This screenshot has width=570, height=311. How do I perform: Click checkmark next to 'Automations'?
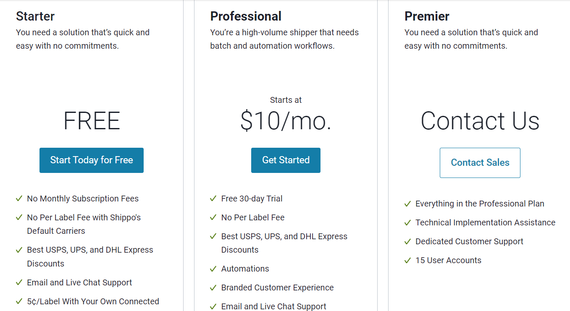coord(213,268)
